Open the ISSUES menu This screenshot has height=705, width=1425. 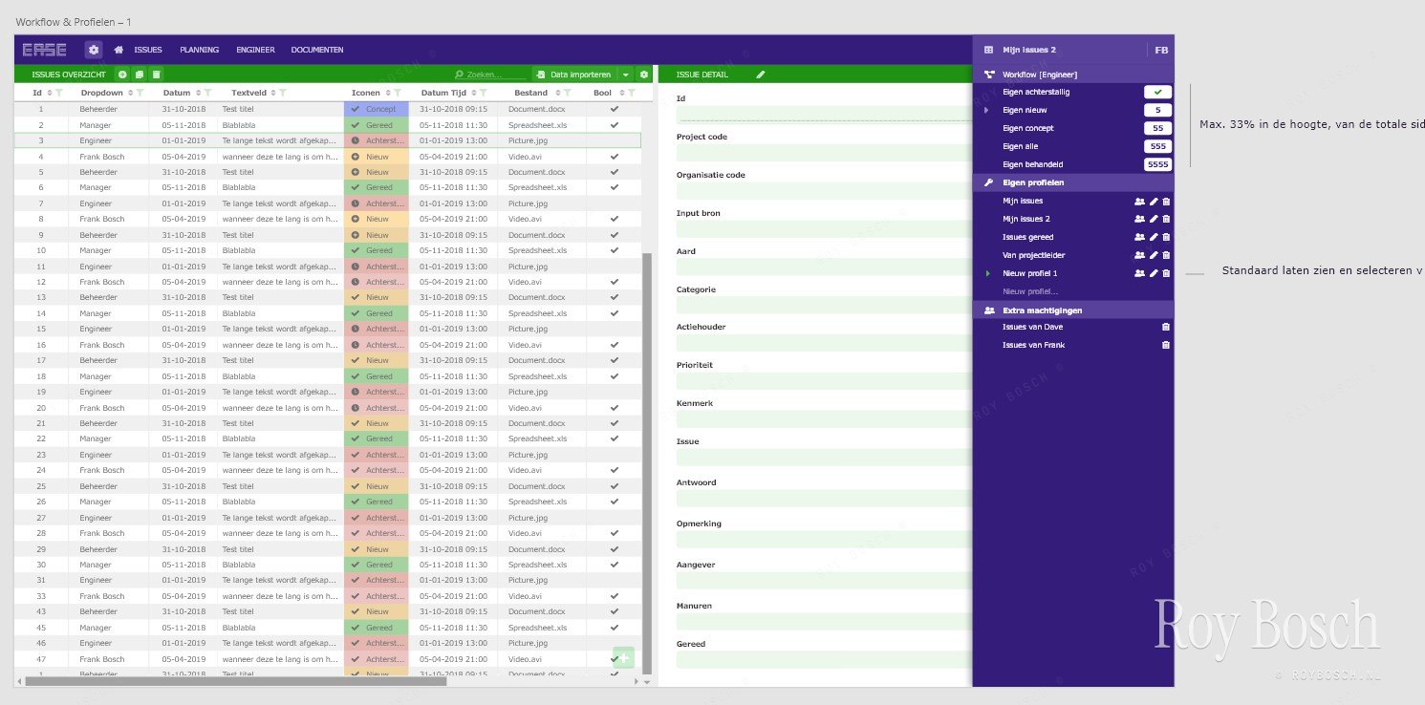pos(148,50)
